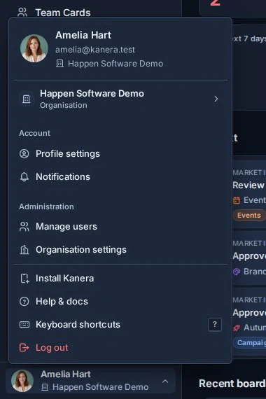
Task: Click the calendar icon beside Event
Action: pyautogui.click(x=237, y=200)
